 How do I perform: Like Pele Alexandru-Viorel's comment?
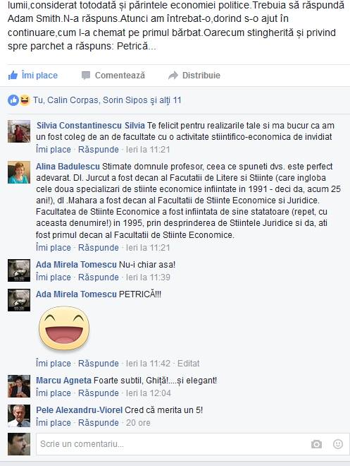[x=54, y=423]
